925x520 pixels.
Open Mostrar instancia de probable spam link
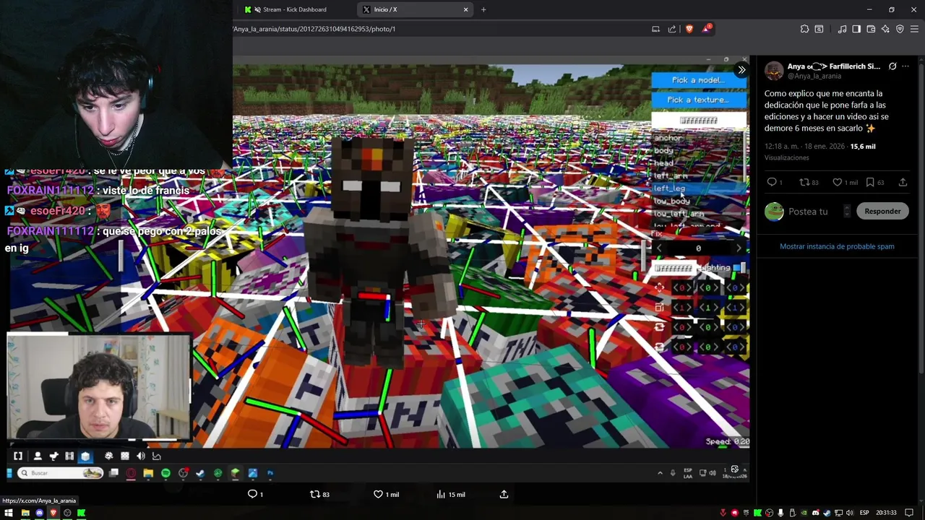tap(837, 246)
